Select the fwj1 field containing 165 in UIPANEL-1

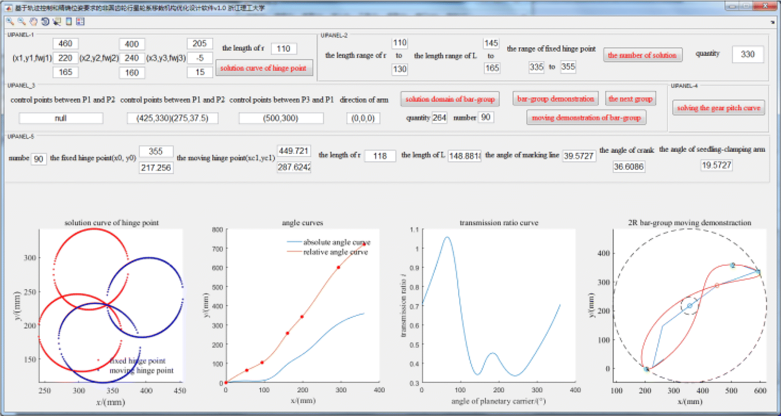(65, 72)
